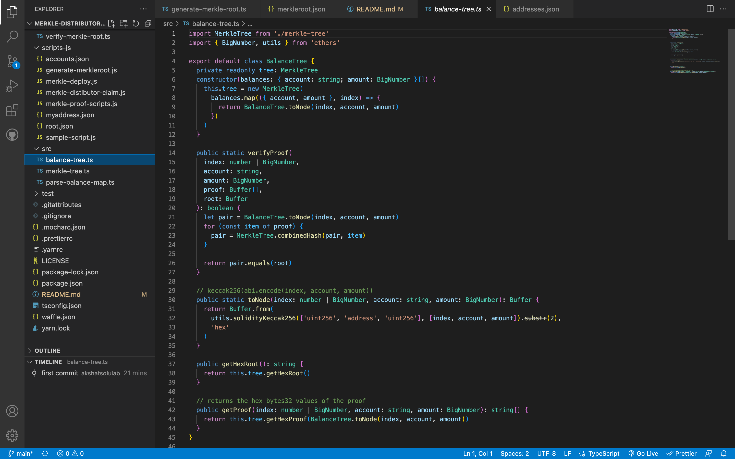Screen dimensions: 735x459
Task: Open the Extensions view icon
Action: (x=12, y=110)
